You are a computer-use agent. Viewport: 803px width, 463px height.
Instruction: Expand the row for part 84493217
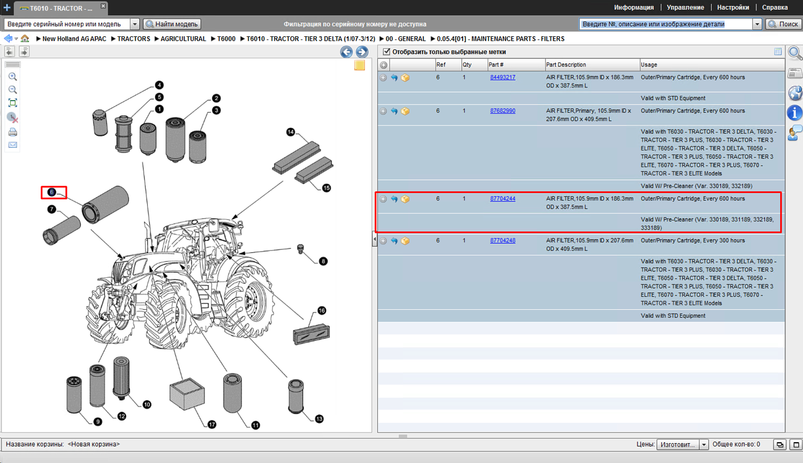coord(383,78)
